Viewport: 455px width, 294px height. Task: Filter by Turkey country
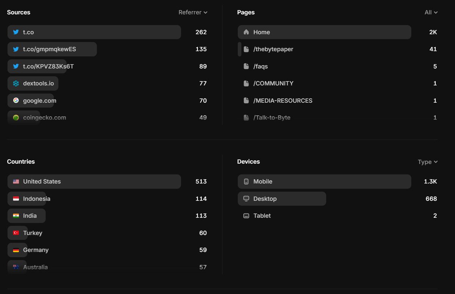(107, 233)
